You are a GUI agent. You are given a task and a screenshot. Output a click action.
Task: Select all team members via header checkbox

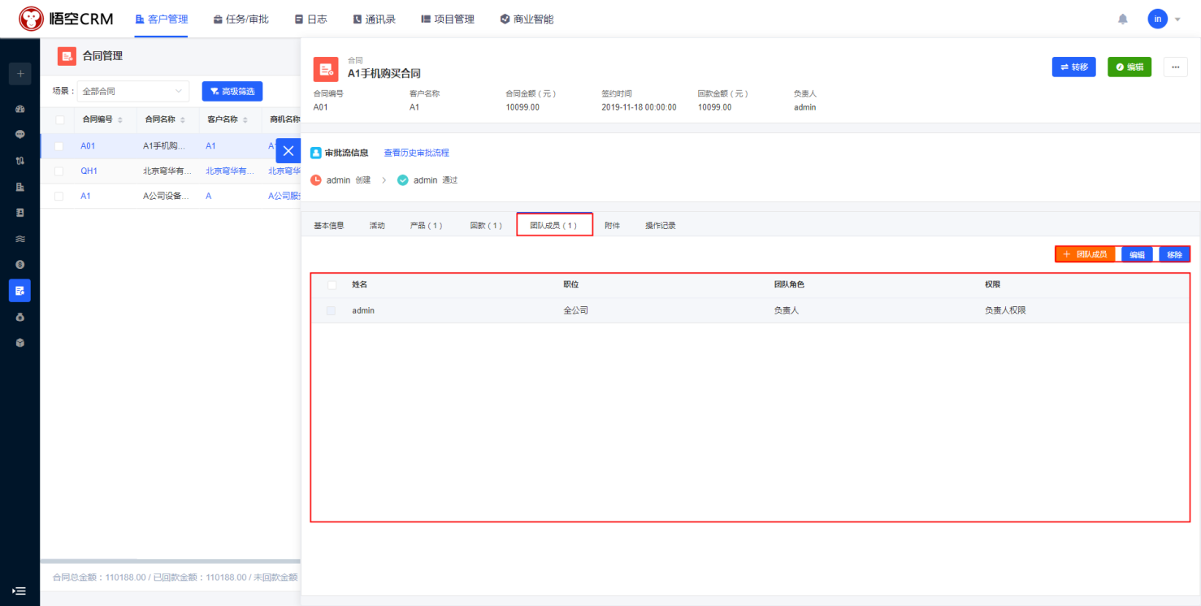[332, 285]
